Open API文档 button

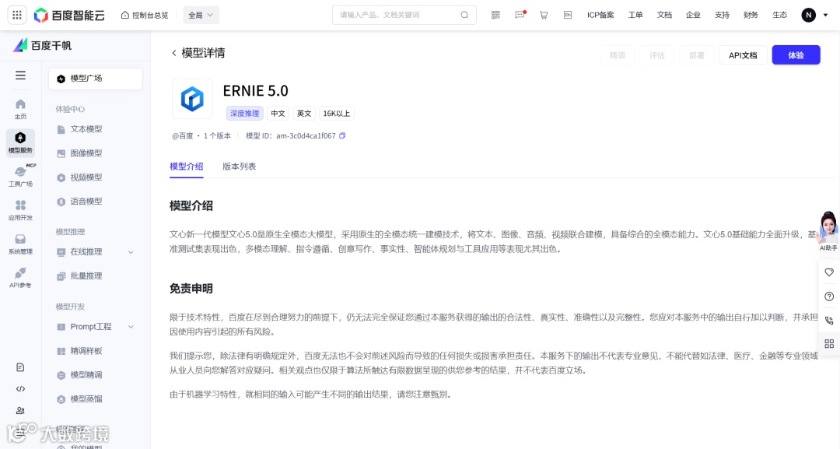click(743, 55)
